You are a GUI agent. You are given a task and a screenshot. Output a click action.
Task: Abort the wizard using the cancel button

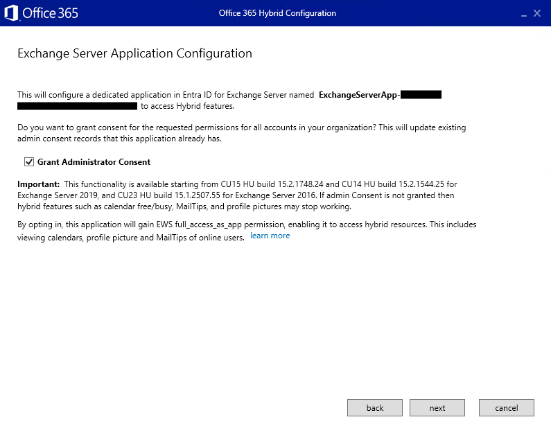click(x=507, y=408)
